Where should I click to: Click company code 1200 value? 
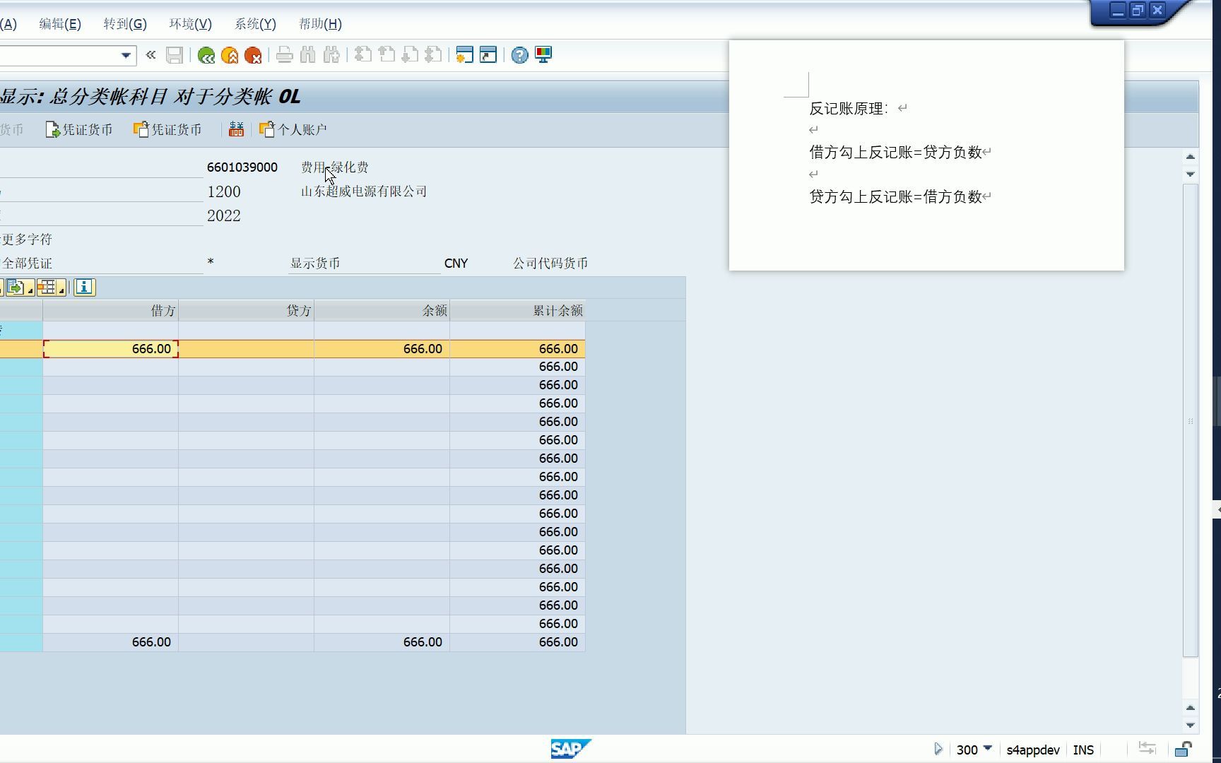(x=224, y=191)
